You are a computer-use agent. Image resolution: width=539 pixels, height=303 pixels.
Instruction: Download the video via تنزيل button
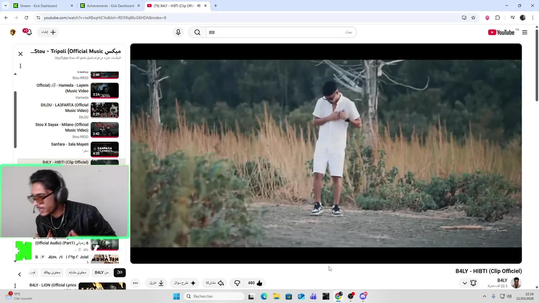click(156, 283)
